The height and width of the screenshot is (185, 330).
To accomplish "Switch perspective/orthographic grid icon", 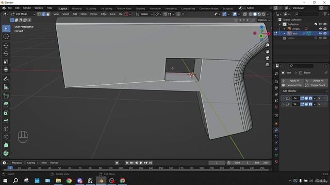I will (267, 65).
